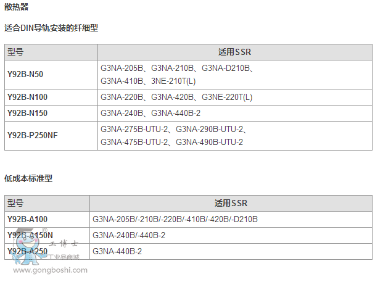Select the Y92B-N100 model cell
Screen dimensions: 375x282
click(x=27, y=97)
